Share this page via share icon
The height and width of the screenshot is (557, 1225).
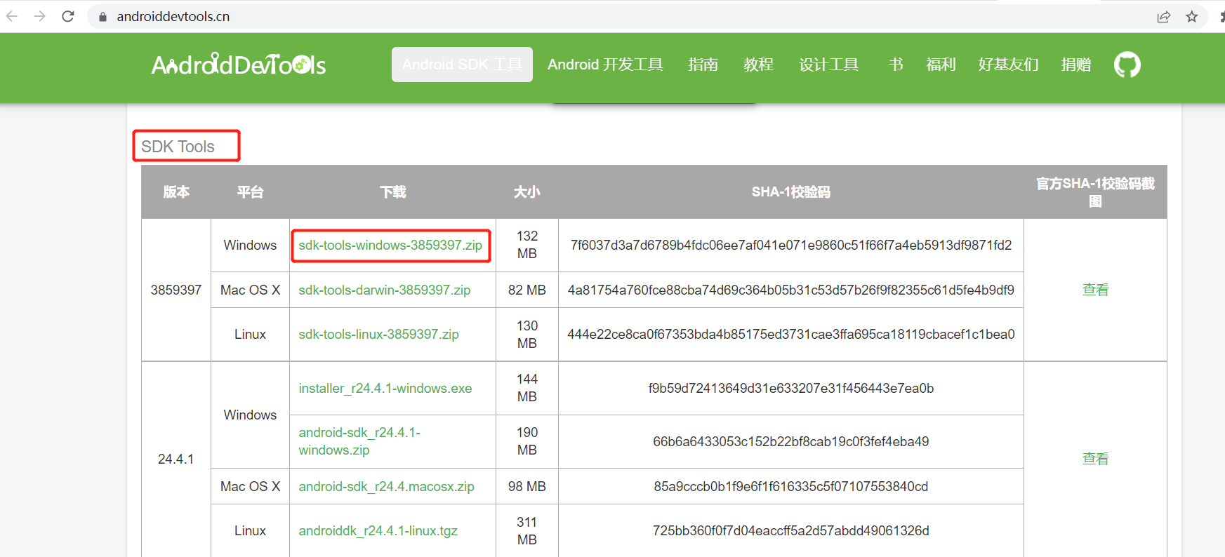coord(1164,17)
